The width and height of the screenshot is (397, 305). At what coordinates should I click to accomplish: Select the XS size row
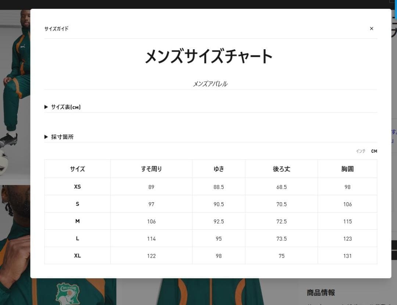pyautogui.click(x=77, y=186)
